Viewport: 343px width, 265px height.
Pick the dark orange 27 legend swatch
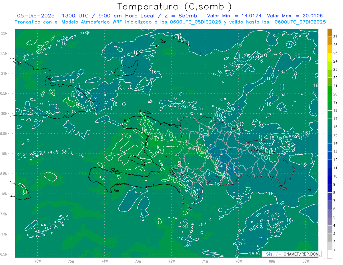330,33
